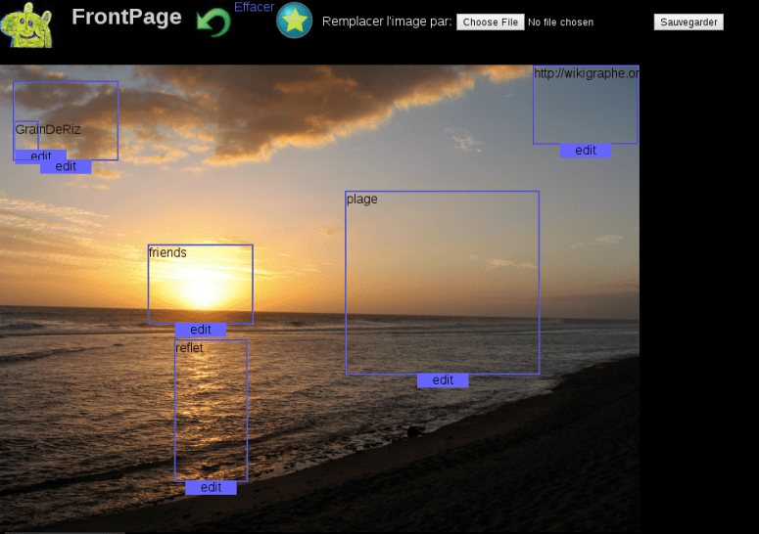Image resolution: width=759 pixels, height=534 pixels.
Task: Select the friends label text
Action: point(167,252)
